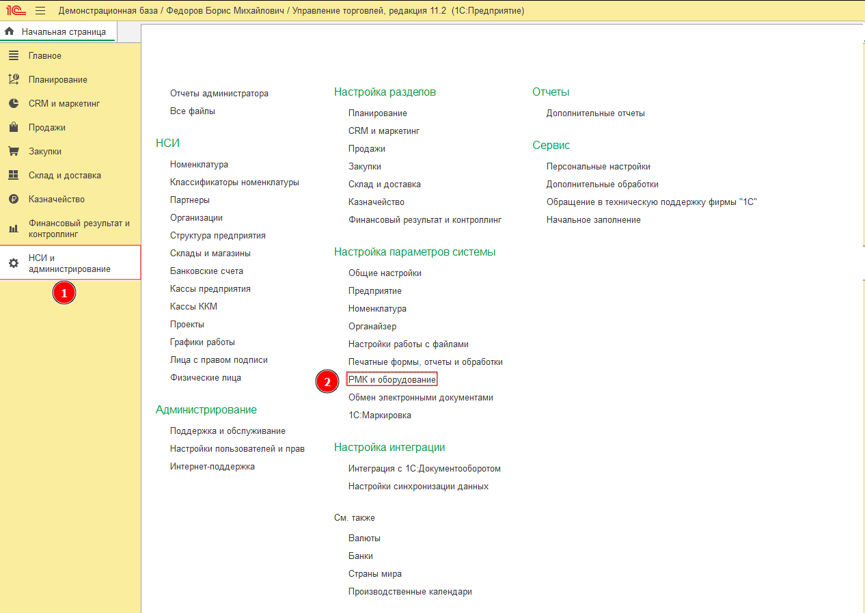Open Органайзер settings
Viewport: 865px width, 613px height.
(x=372, y=327)
